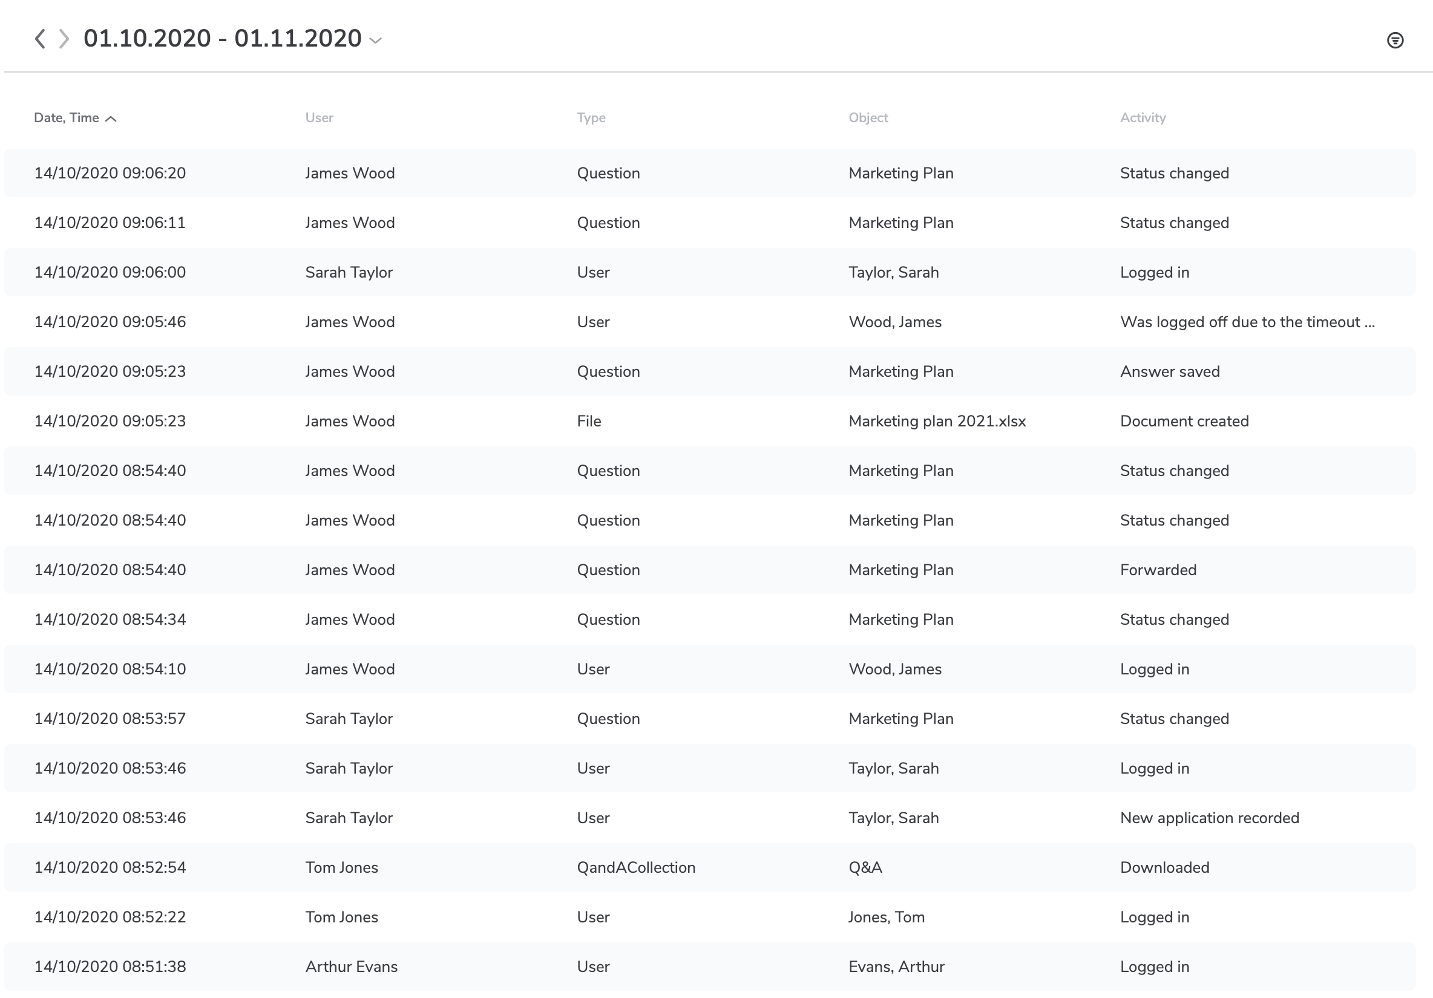Screen dimensions: 1433x998
Task: Open the filter options icon
Action: pos(1396,39)
